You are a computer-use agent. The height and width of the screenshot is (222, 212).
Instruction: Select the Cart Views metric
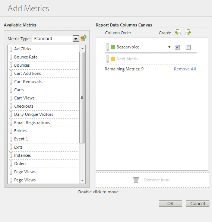click(x=24, y=98)
